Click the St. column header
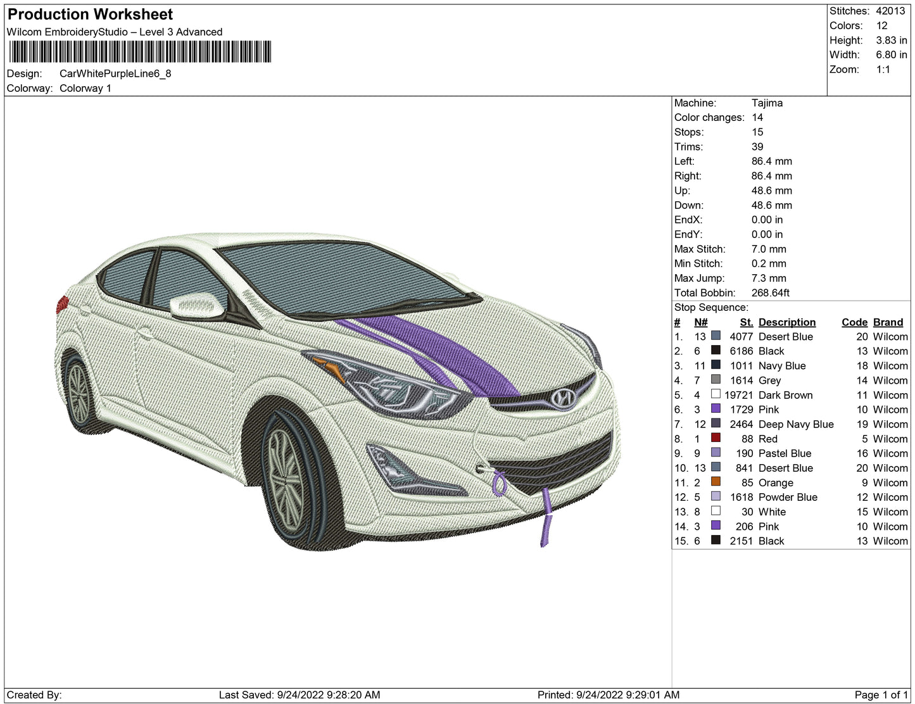 746,322
